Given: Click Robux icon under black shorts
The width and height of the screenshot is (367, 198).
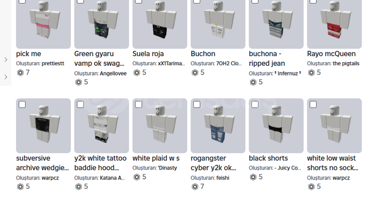Looking at the screenshot, I should [253, 177].
